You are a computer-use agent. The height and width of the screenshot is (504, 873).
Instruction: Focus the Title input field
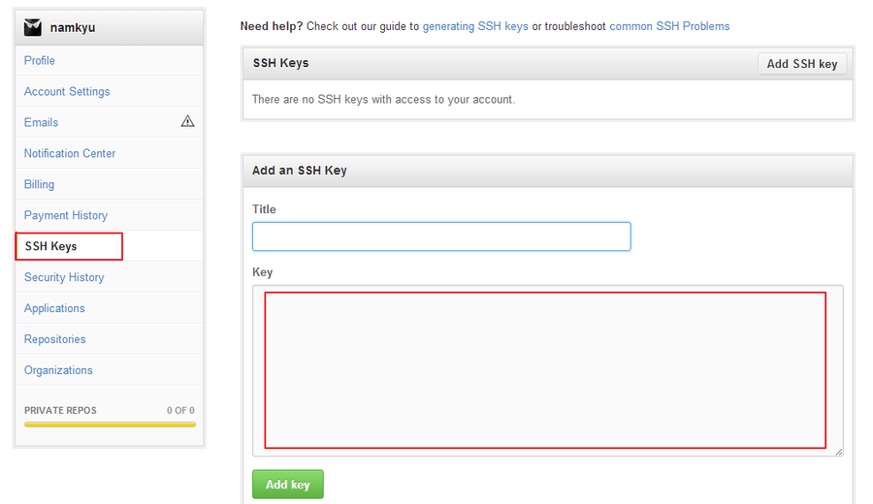(x=441, y=236)
